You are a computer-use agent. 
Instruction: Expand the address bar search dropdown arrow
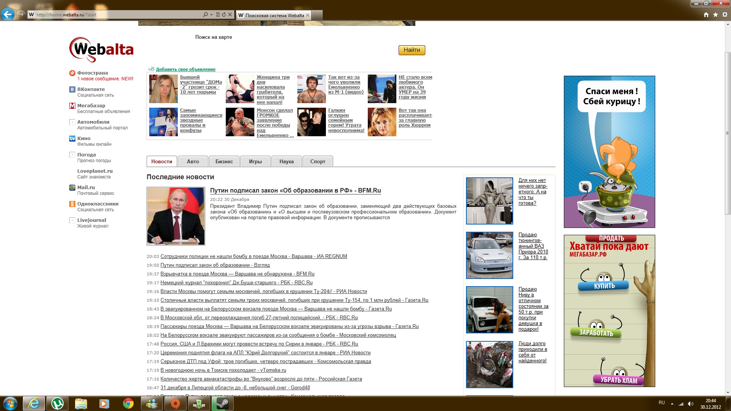click(x=211, y=15)
